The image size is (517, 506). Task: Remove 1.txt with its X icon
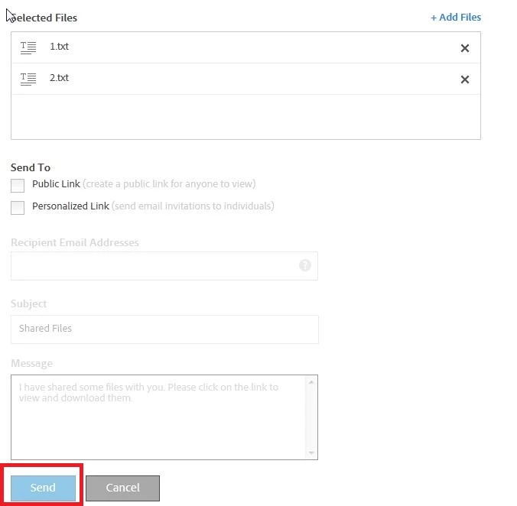pyautogui.click(x=464, y=48)
